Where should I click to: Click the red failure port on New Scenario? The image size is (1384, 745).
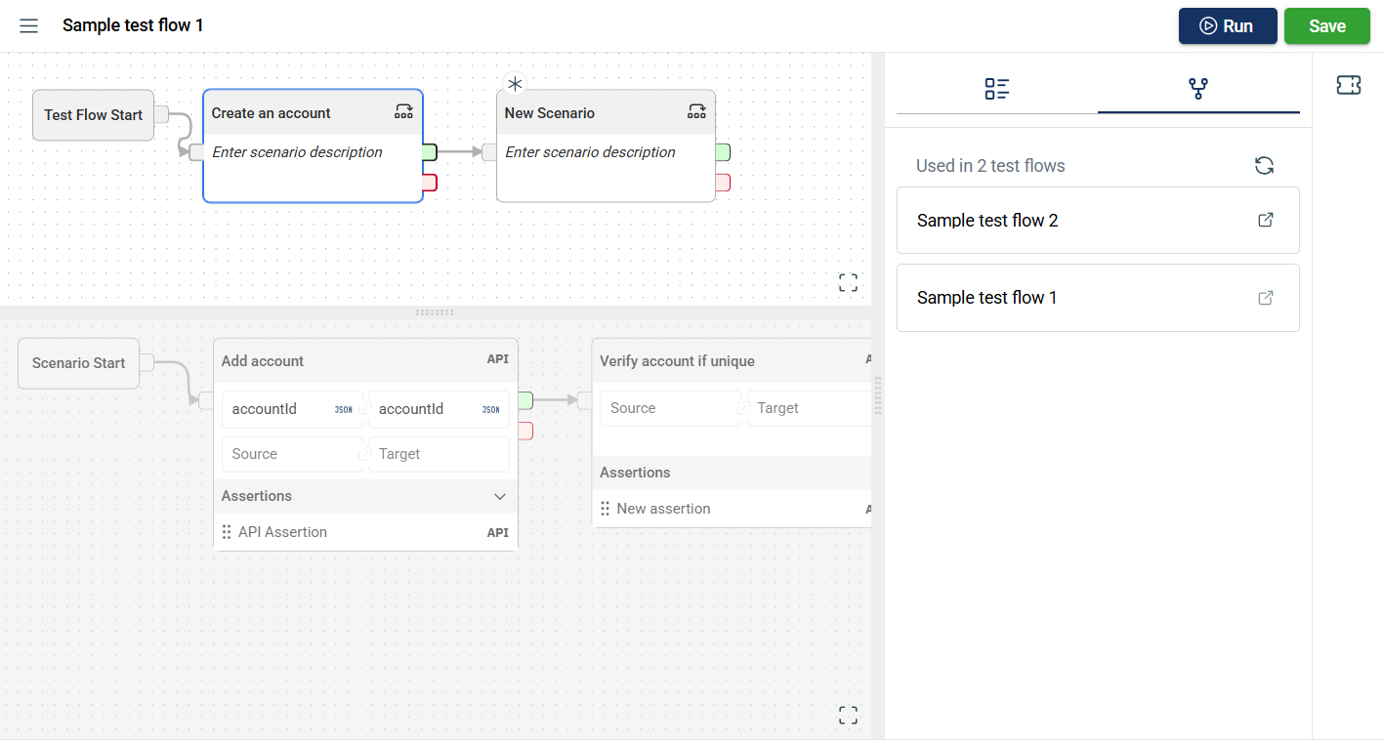[x=723, y=183]
